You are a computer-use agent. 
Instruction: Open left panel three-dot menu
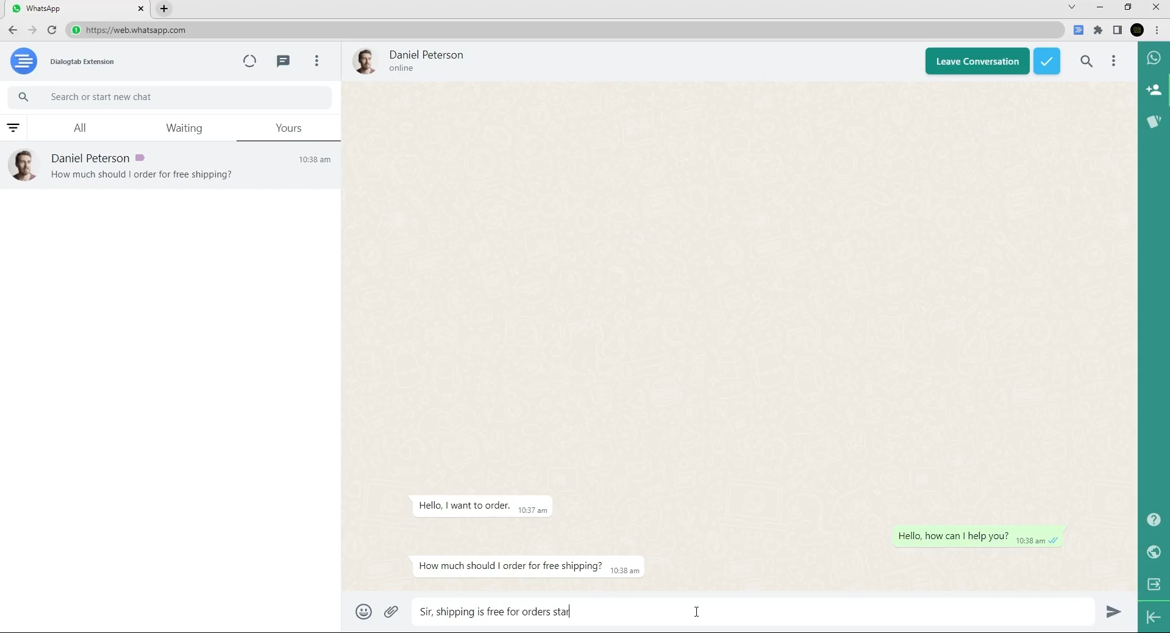tap(316, 61)
